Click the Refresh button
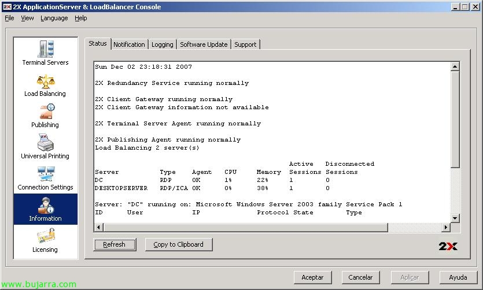483x290 pixels. [x=115, y=244]
